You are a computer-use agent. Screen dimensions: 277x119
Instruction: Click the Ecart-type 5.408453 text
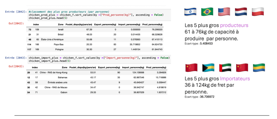198,44
